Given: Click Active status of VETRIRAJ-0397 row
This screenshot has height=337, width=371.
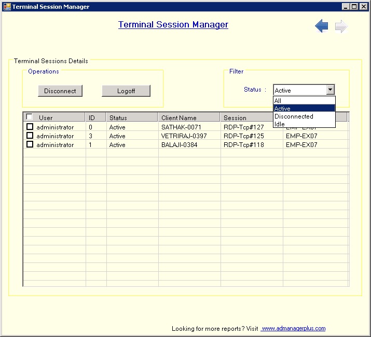Looking at the screenshot, I should 117,136.
